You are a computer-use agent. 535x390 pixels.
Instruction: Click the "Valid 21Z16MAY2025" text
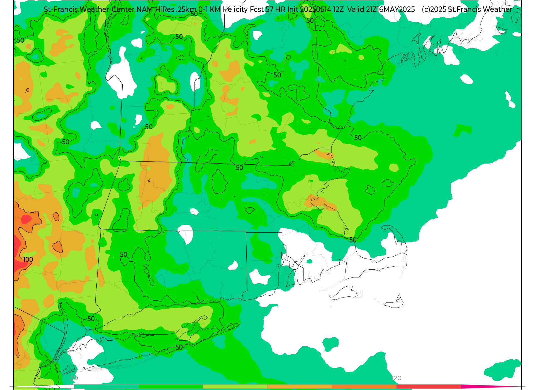tap(381, 9)
